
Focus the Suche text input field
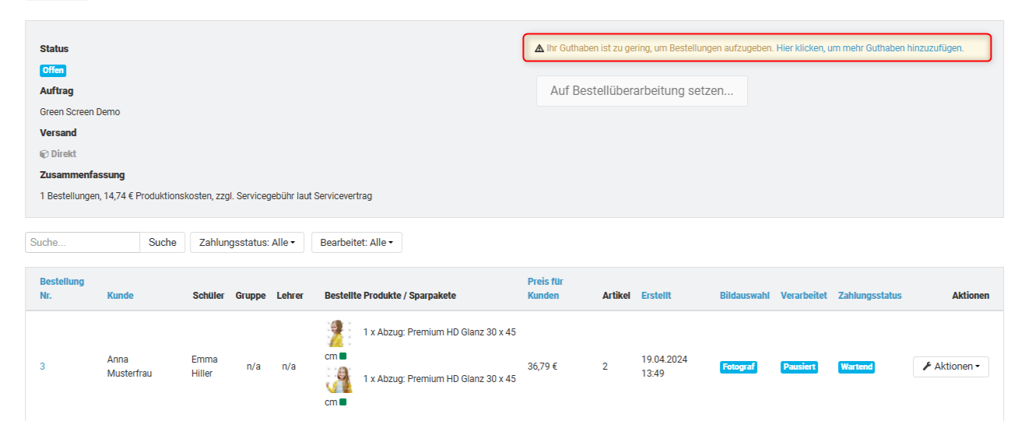(82, 243)
